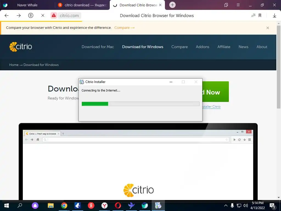Open the Affiliate navigation item
Image resolution: width=281 pixels, height=211 pixels.
point(224,47)
